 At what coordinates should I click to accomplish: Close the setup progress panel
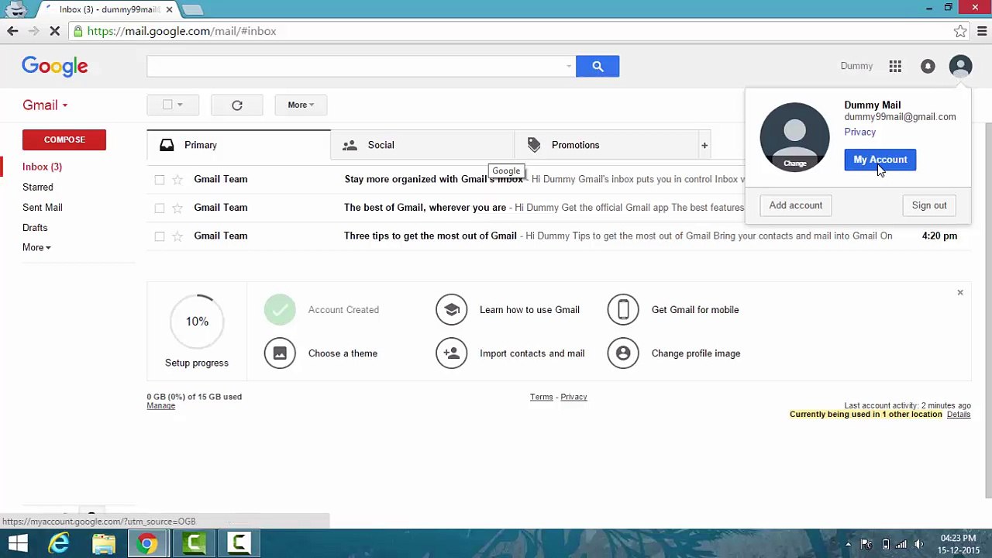point(959,292)
